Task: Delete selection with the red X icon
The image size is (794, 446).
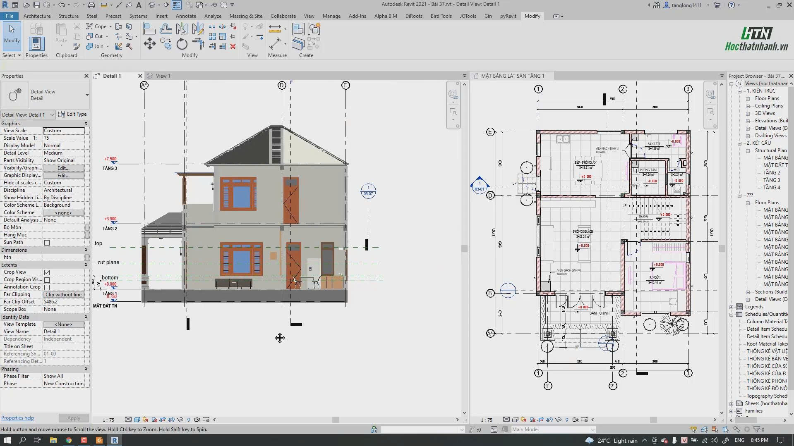Action: tap(233, 46)
